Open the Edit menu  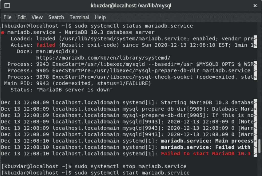coord(21,17)
